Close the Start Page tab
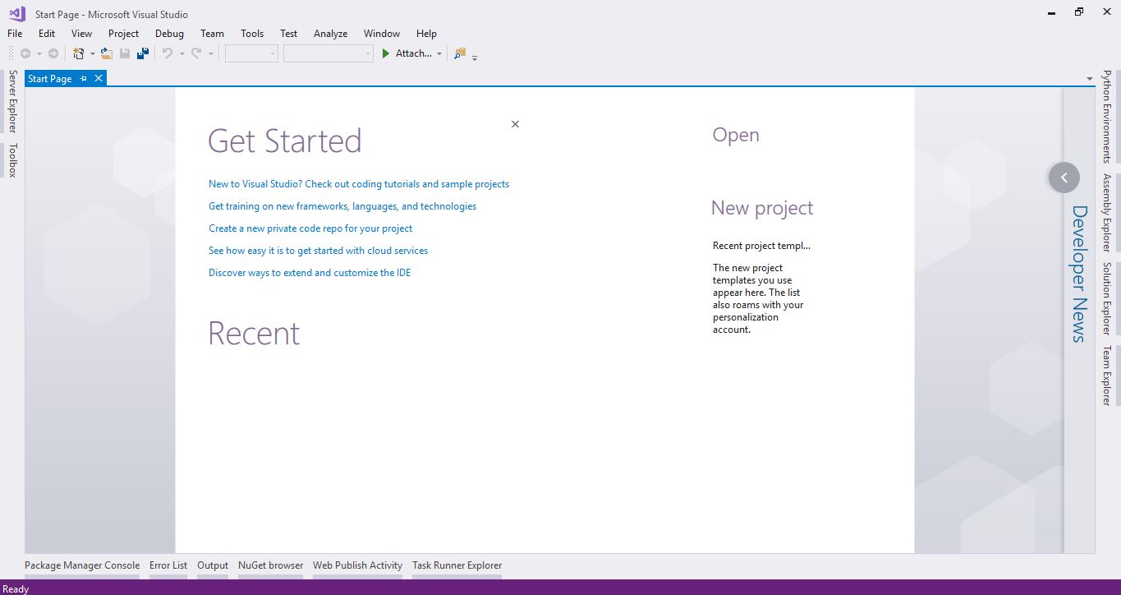This screenshot has height=595, width=1121. [99, 78]
